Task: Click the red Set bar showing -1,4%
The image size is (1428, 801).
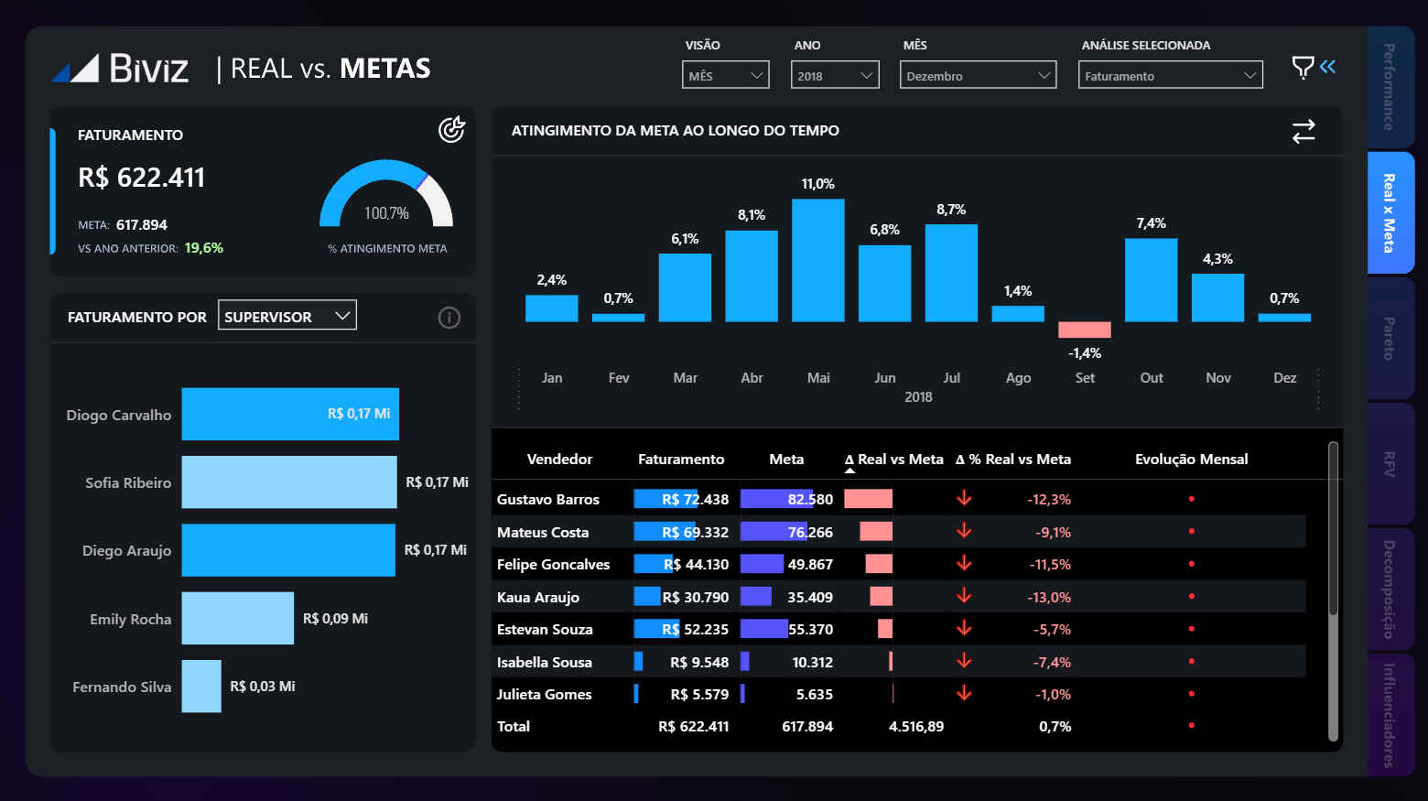Action: point(1085,330)
